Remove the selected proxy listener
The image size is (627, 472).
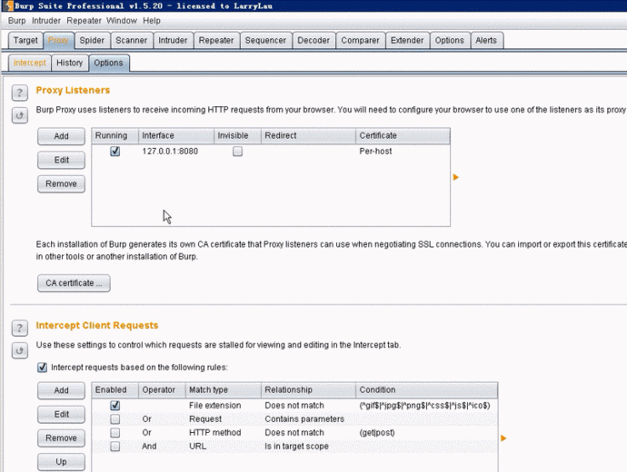[61, 183]
